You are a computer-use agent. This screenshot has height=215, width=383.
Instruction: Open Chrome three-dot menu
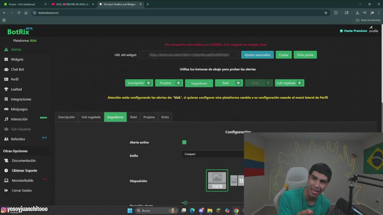[379, 13]
